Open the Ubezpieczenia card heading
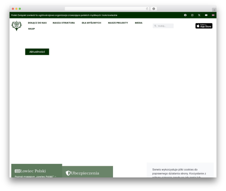 (x=85, y=173)
